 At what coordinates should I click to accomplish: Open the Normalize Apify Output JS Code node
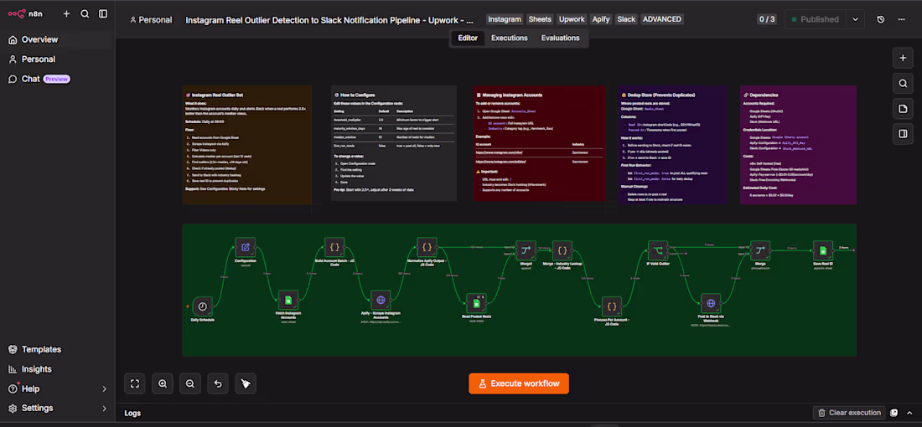[427, 247]
